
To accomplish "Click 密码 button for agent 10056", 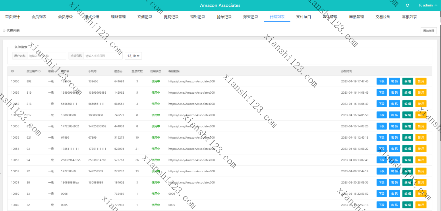I will tap(394, 126).
